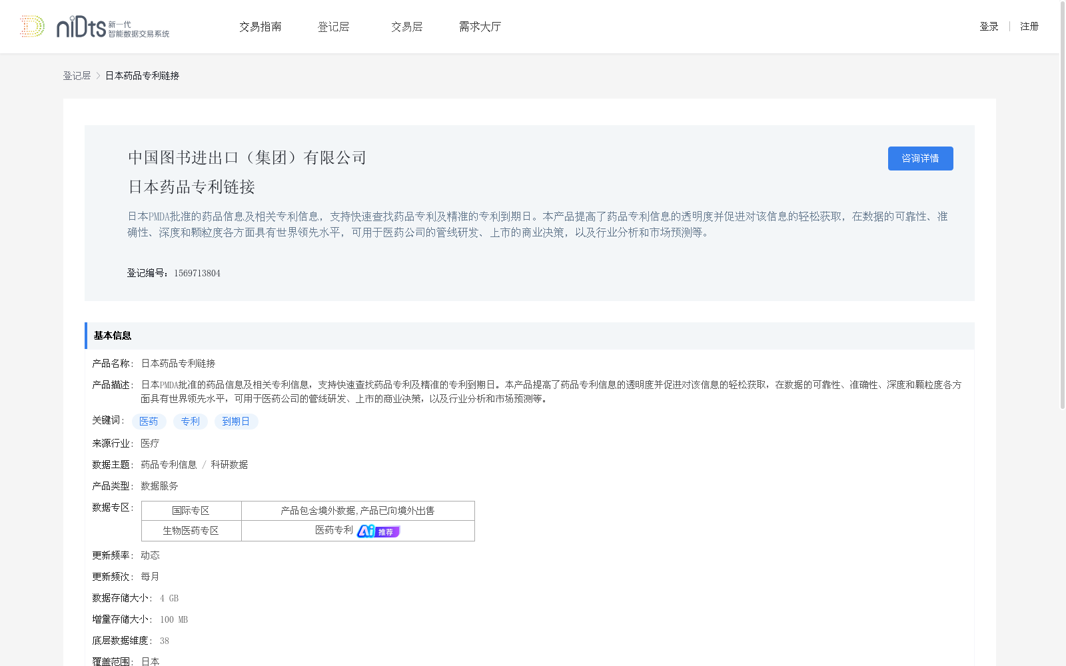This screenshot has width=1066, height=666.
Task: Click the 产品名称 value in basic info
Action: pos(178,364)
